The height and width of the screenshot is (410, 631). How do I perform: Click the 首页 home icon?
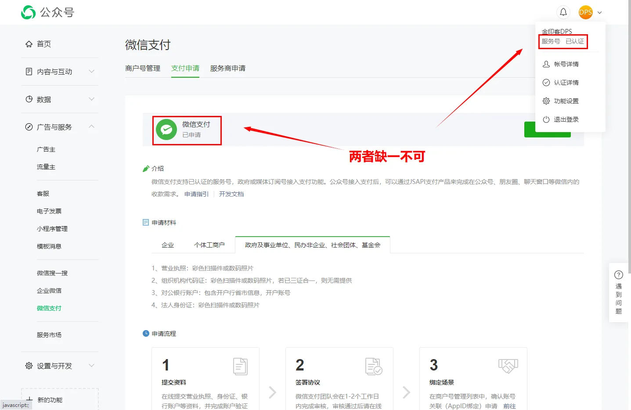(29, 44)
